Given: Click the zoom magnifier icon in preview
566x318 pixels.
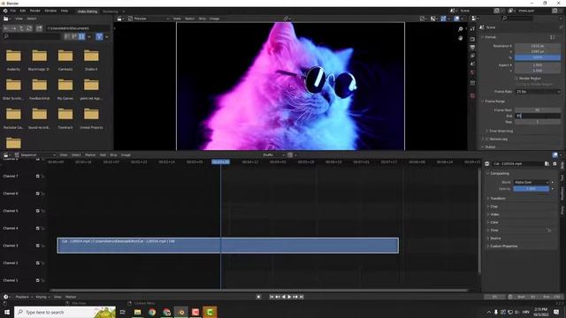Looking at the screenshot, I should [460, 29].
